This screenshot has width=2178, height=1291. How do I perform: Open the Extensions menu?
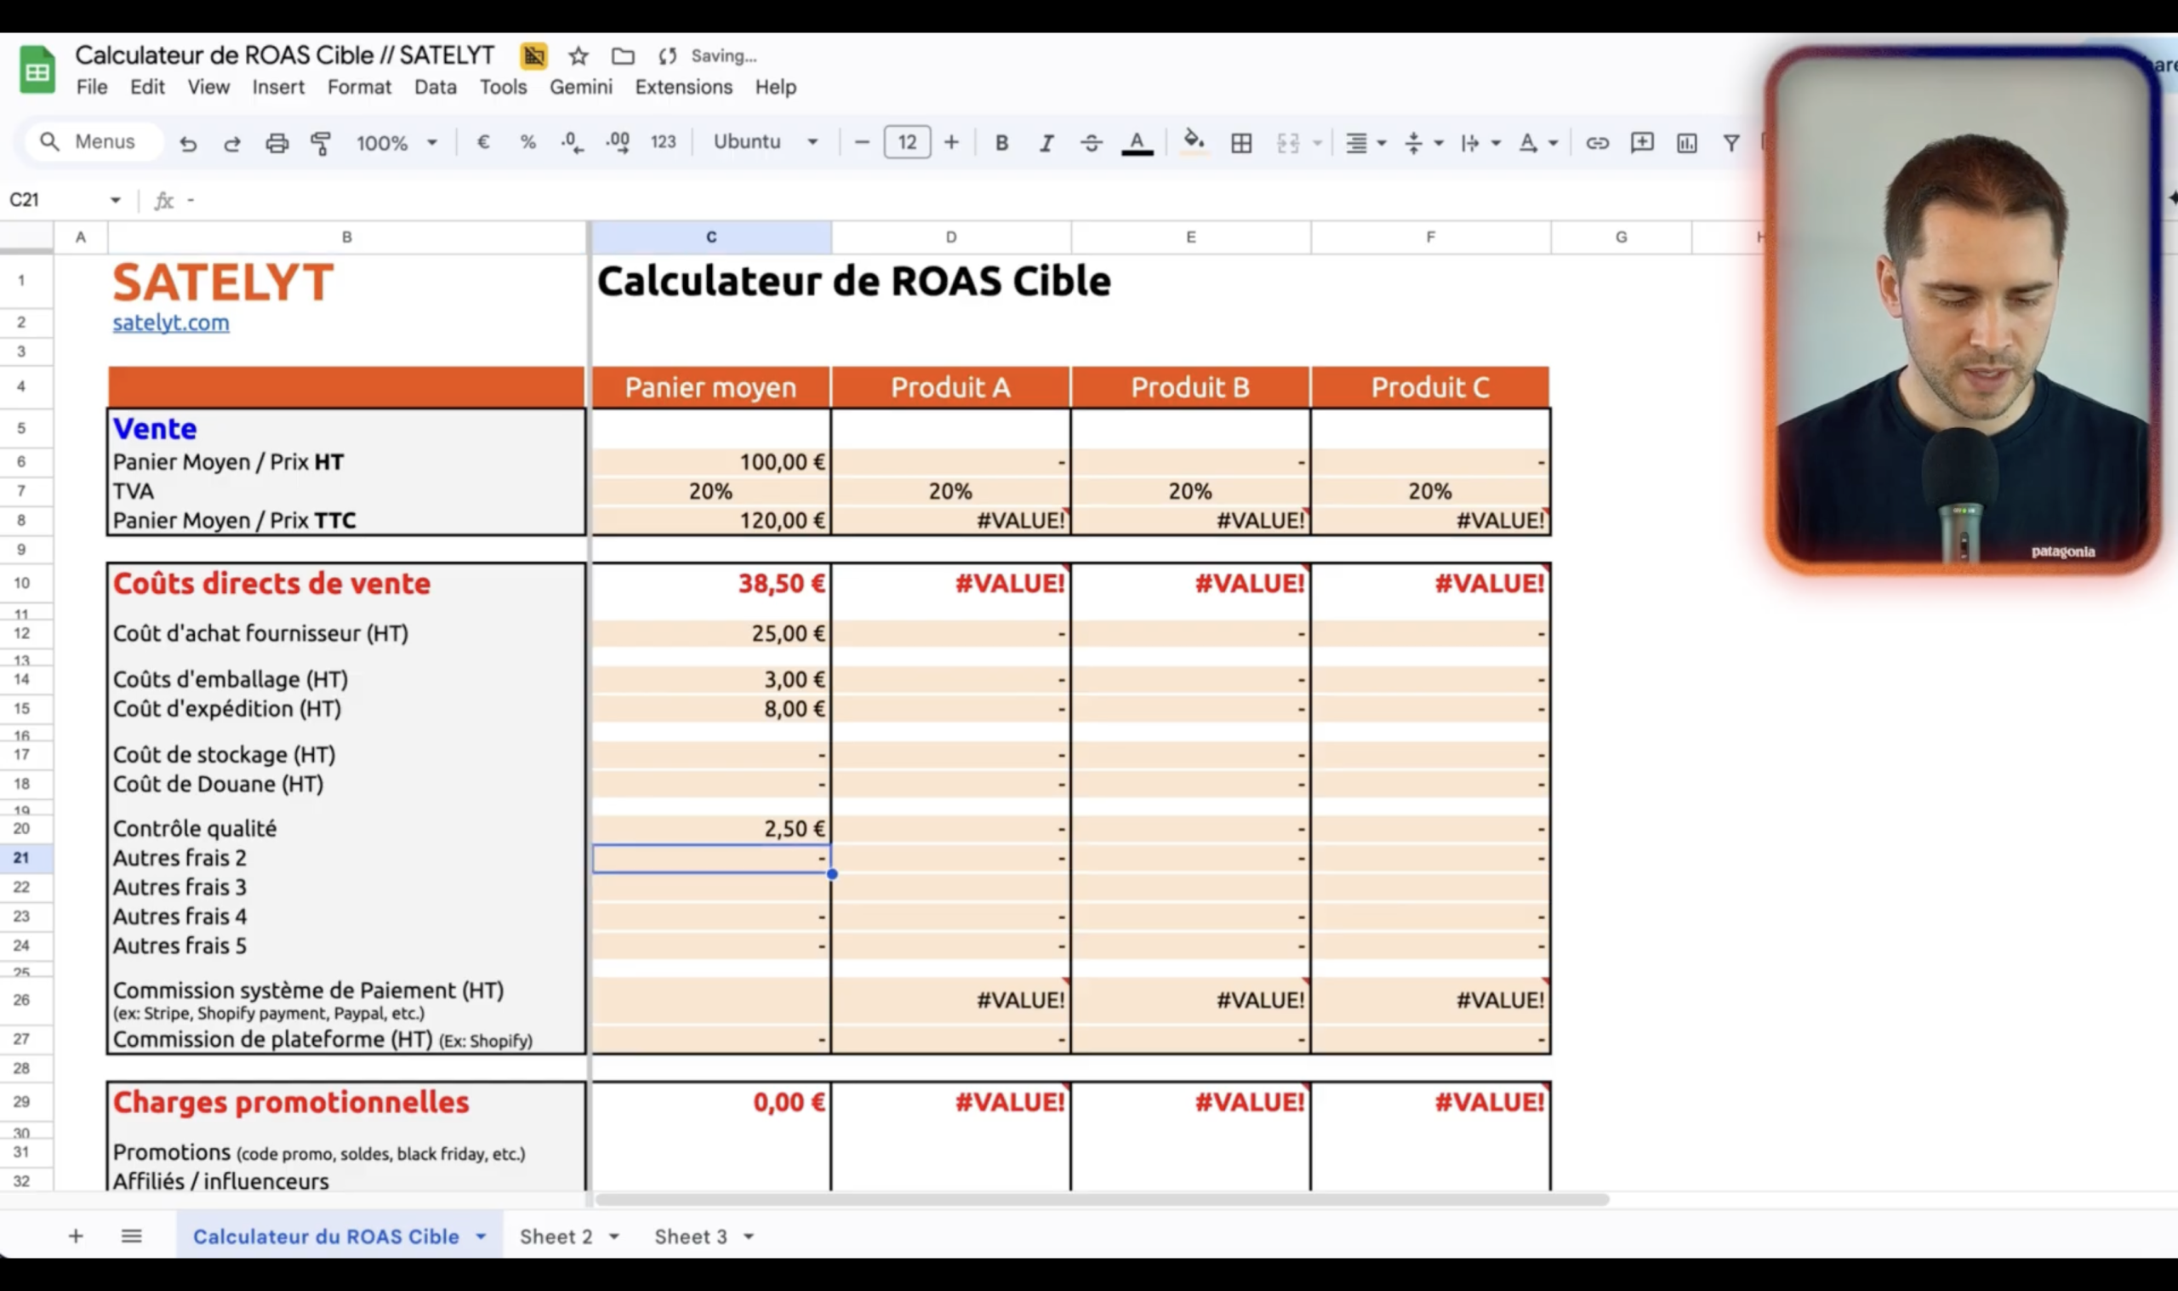(x=683, y=87)
